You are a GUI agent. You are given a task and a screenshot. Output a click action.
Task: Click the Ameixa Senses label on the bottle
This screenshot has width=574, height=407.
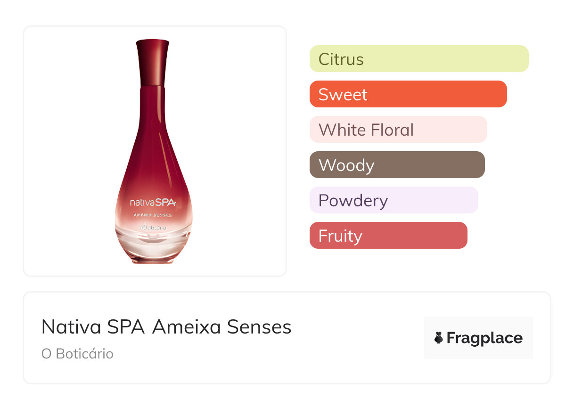[153, 215]
